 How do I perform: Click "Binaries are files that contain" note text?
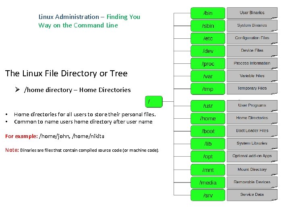(x=89, y=150)
